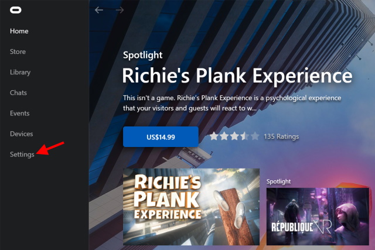Go forward with the right arrow
This screenshot has height=250, width=375.
(x=120, y=10)
